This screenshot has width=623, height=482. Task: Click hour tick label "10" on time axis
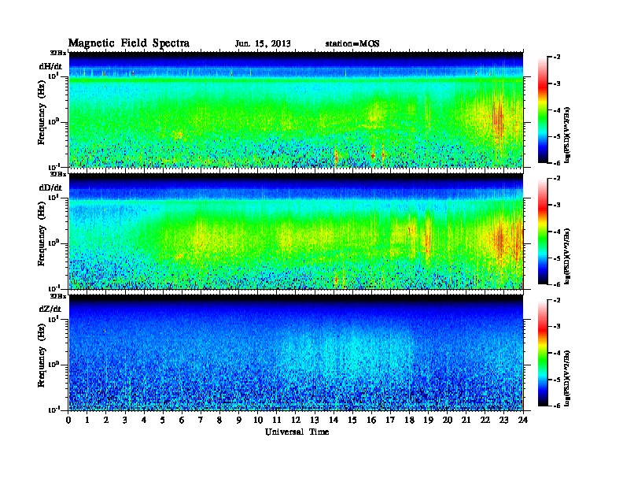point(258,421)
